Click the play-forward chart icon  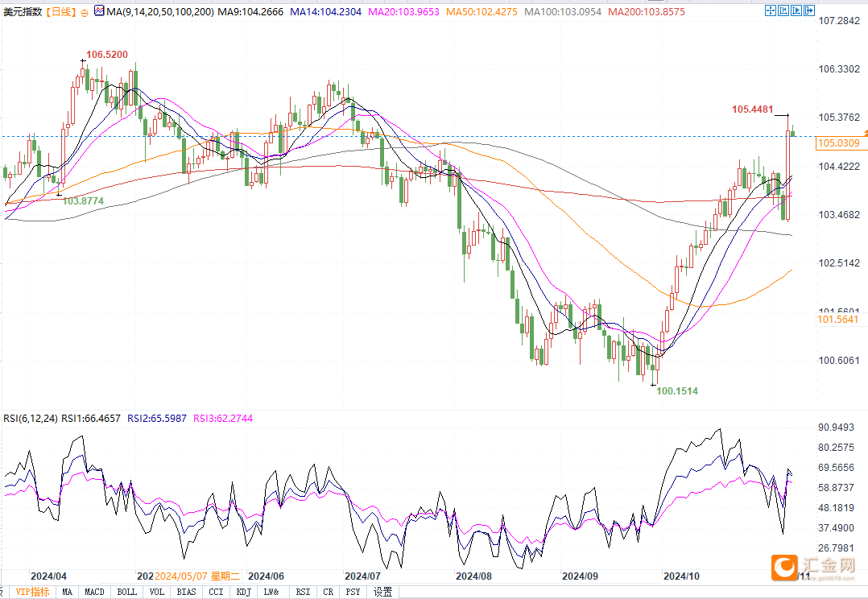coord(796,10)
